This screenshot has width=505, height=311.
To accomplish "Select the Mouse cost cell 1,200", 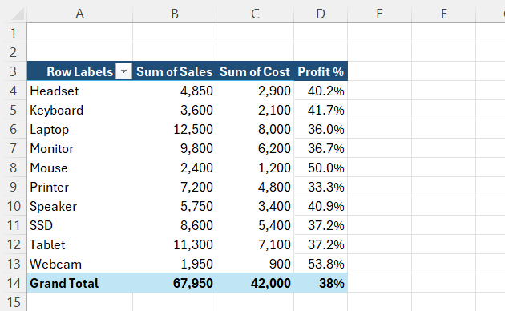I will point(255,168).
